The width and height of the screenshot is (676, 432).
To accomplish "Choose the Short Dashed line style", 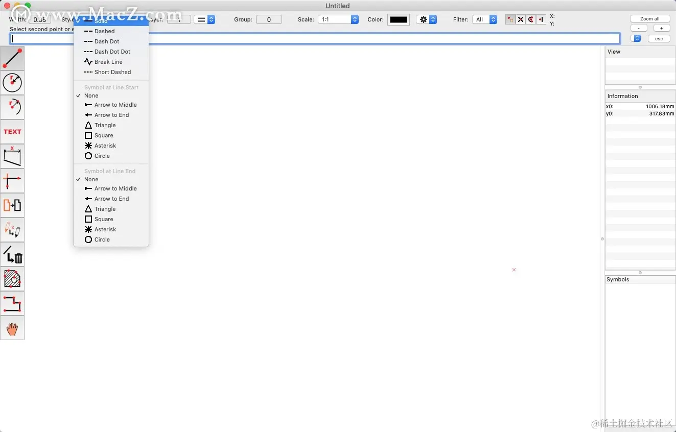I will (x=111, y=72).
